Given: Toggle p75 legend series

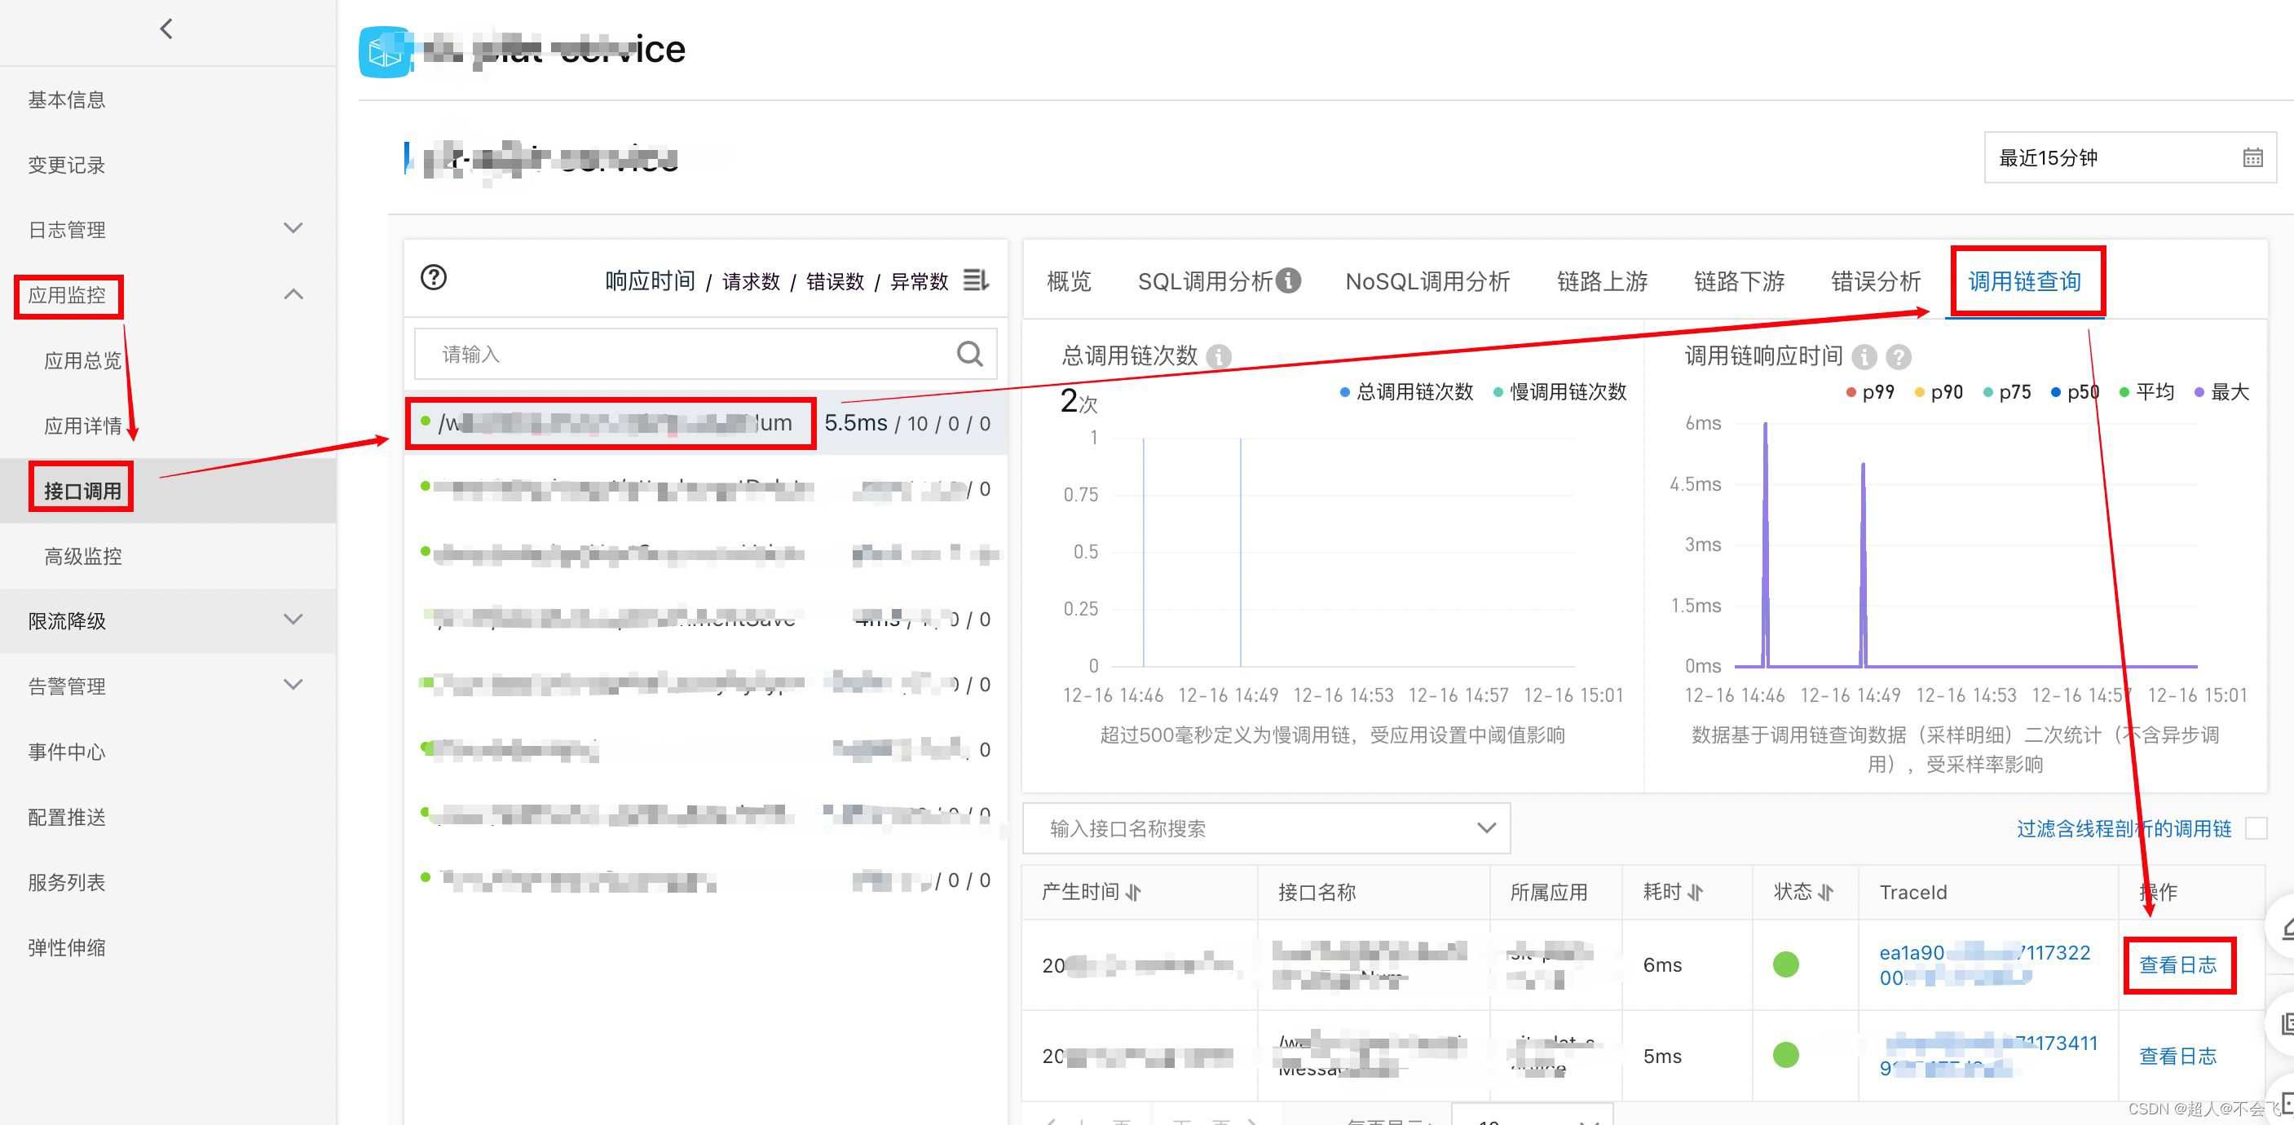Looking at the screenshot, I should click(2006, 392).
